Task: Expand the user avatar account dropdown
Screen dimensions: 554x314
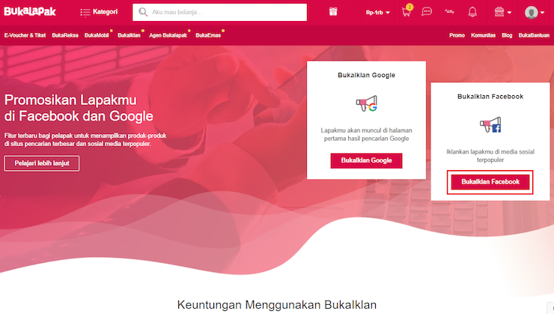Action: point(535,13)
